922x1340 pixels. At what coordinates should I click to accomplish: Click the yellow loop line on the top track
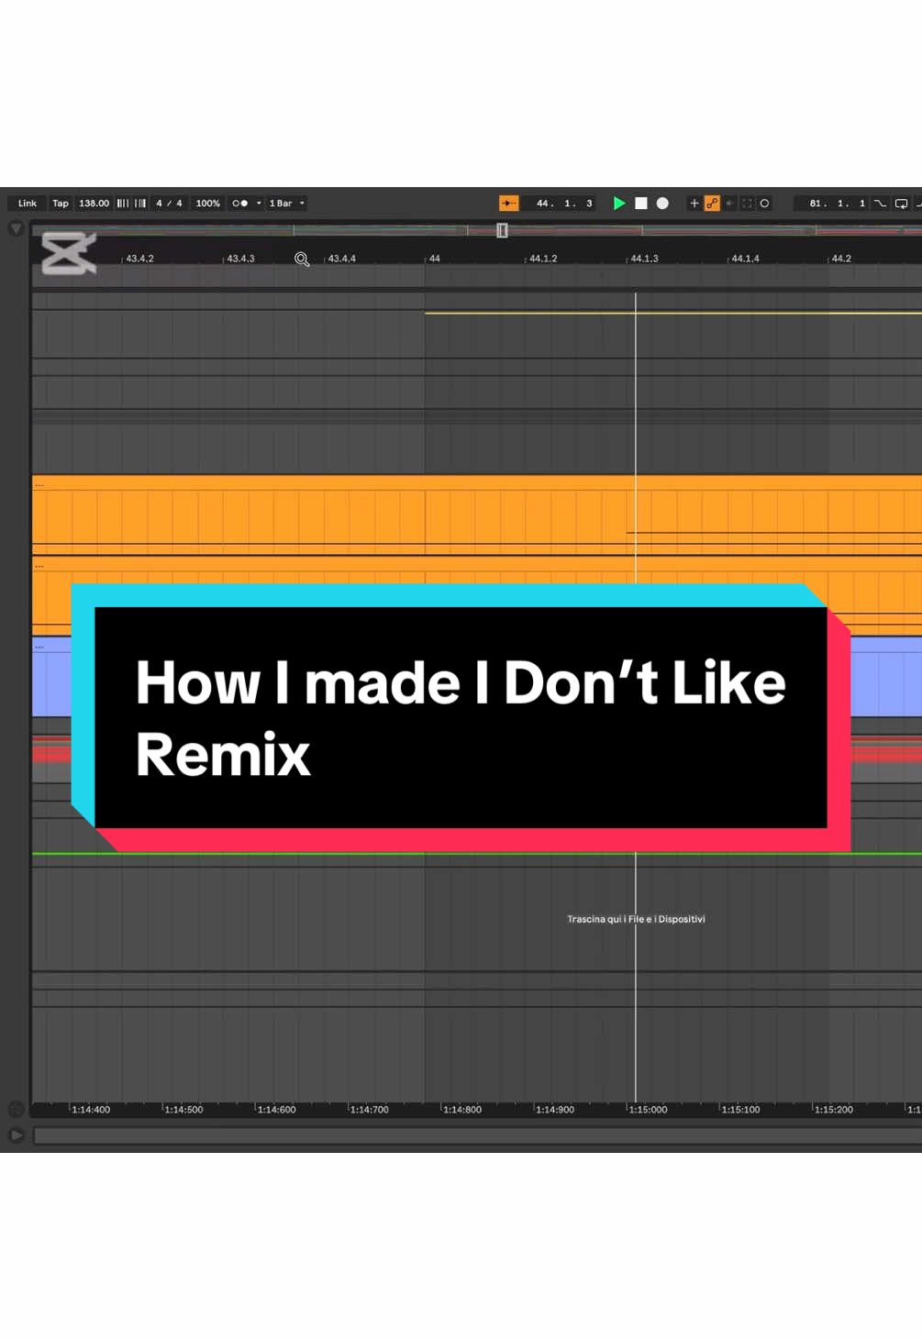click(x=672, y=314)
